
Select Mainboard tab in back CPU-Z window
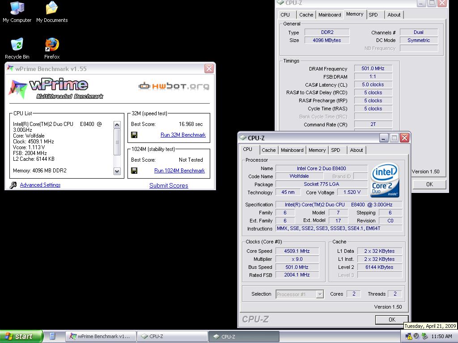click(330, 15)
